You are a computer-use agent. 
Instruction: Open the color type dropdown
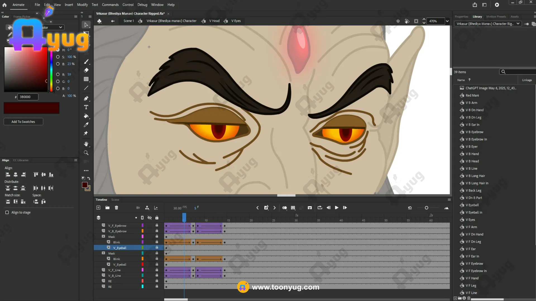point(60,27)
